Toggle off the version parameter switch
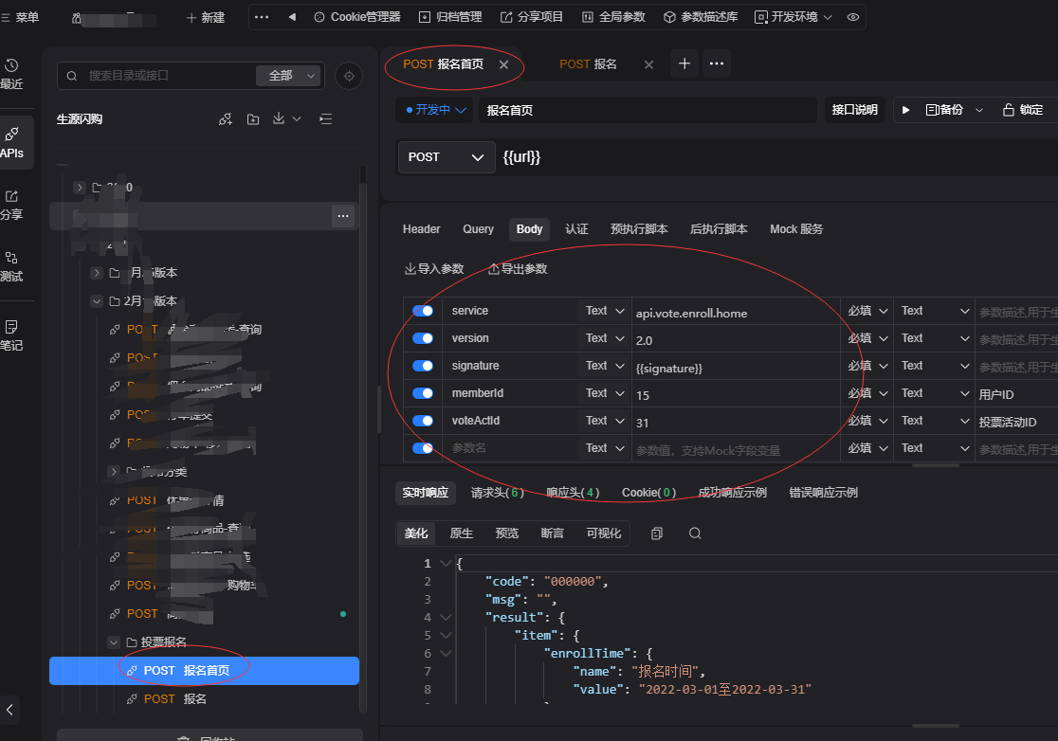Image resolution: width=1058 pixels, height=741 pixels. [x=423, y=338]
